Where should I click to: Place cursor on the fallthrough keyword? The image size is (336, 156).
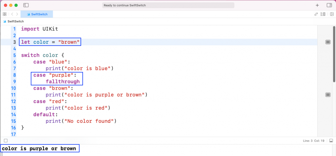coord(63,81)
